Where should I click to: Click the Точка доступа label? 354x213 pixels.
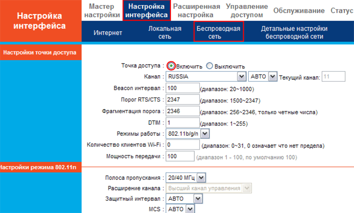tap(141, 66)
